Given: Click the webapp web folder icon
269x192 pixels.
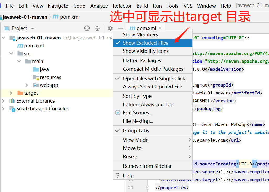Looking at the screenshot, I should click(x=36, y=85).
